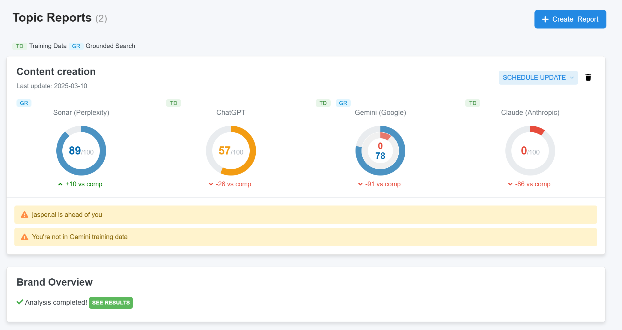Click the red down arrow next to -91 vs comp.
The height and width of the screenshot is (330, 622).
[x=360, y=184]
